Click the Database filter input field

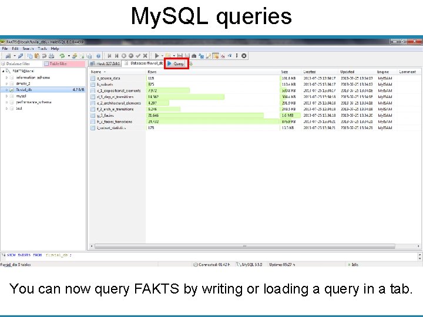click(x=21, y=63)
